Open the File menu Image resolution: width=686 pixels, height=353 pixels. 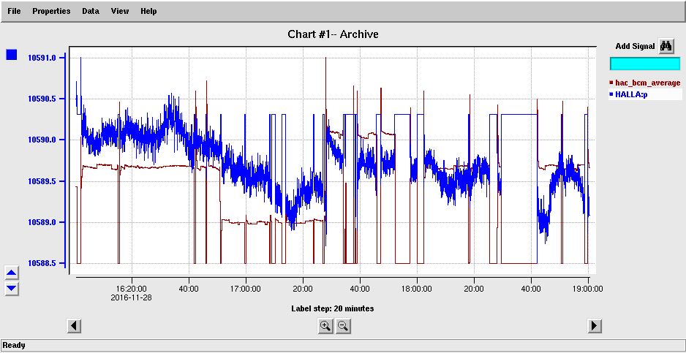[14, 12]
